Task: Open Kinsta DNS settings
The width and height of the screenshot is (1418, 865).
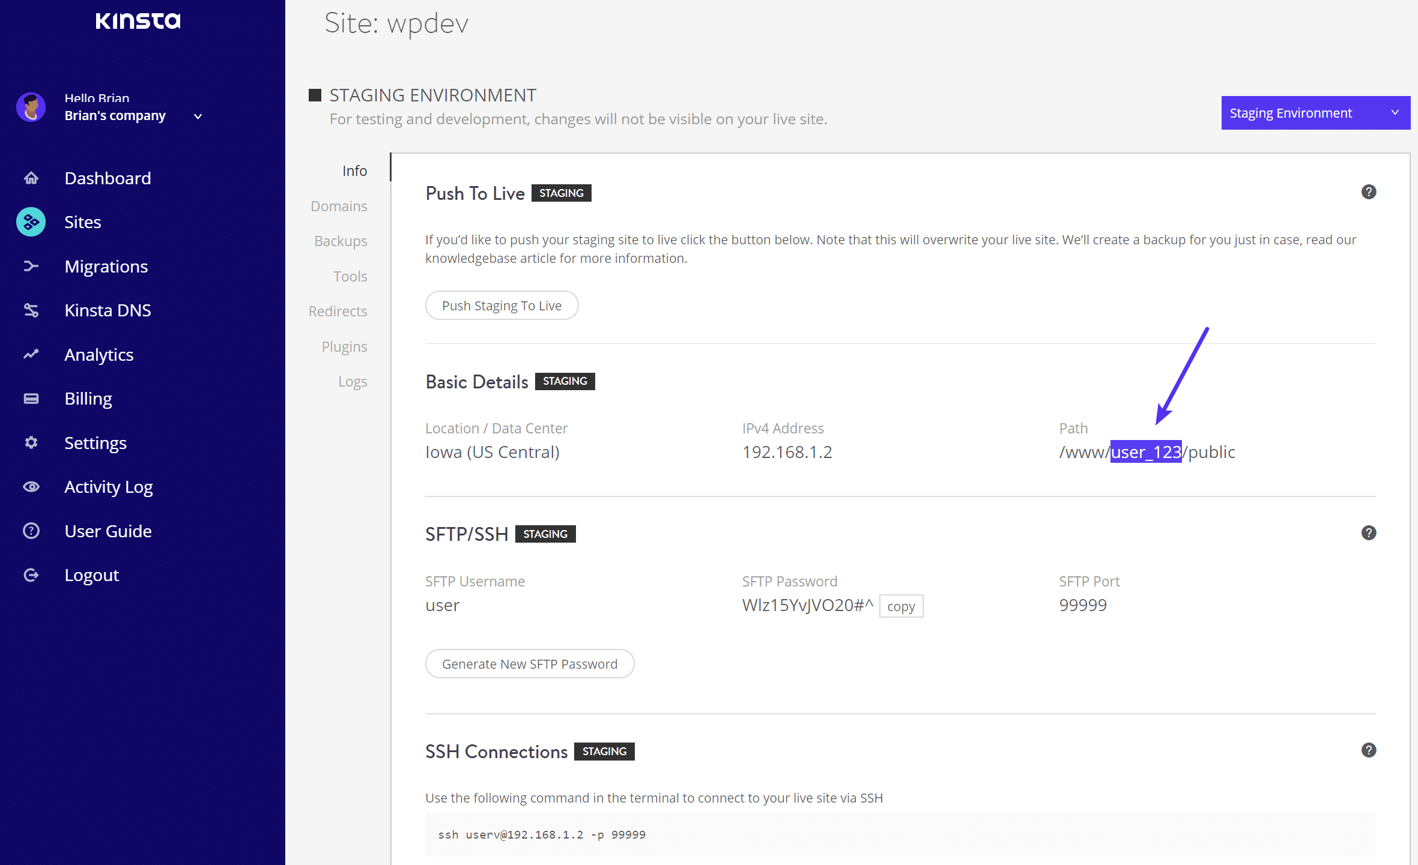Action: point(108,310)
